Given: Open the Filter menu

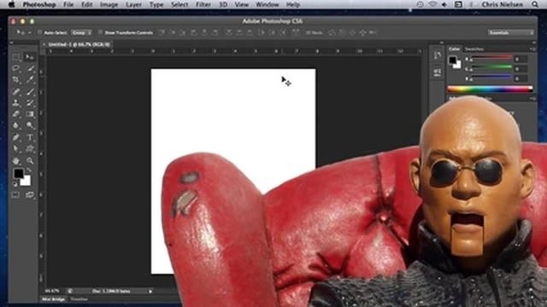Looking at the screenshot, I should (203, 4).
